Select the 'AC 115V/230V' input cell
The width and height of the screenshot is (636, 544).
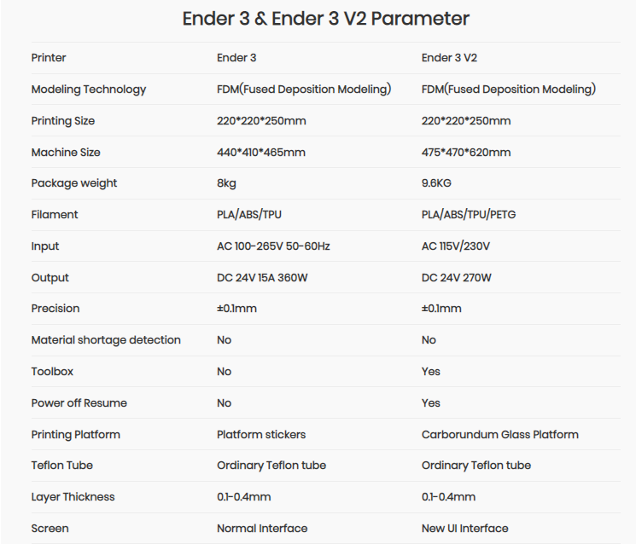pos(456,246)
